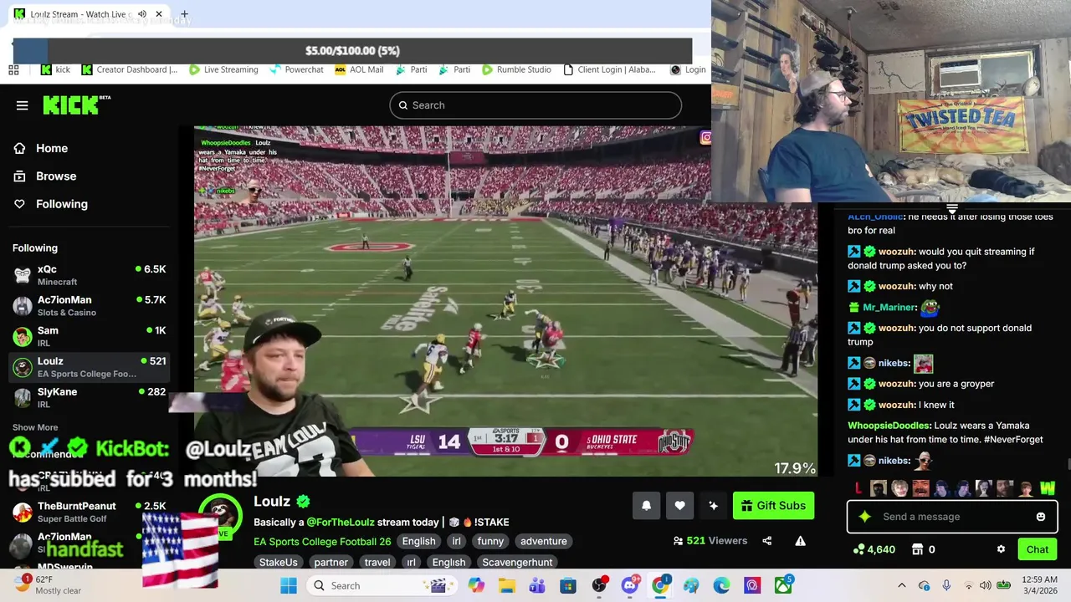Viewport: 1071px width, 602px height.
Task: Open Discord from taskbar
Action: pos(630,585)
